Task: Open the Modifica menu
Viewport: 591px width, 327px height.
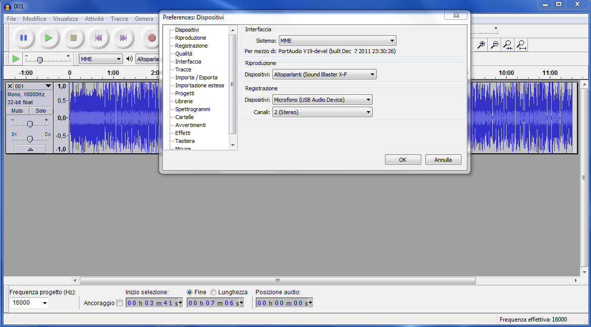Action: click(x=34, y=19)
